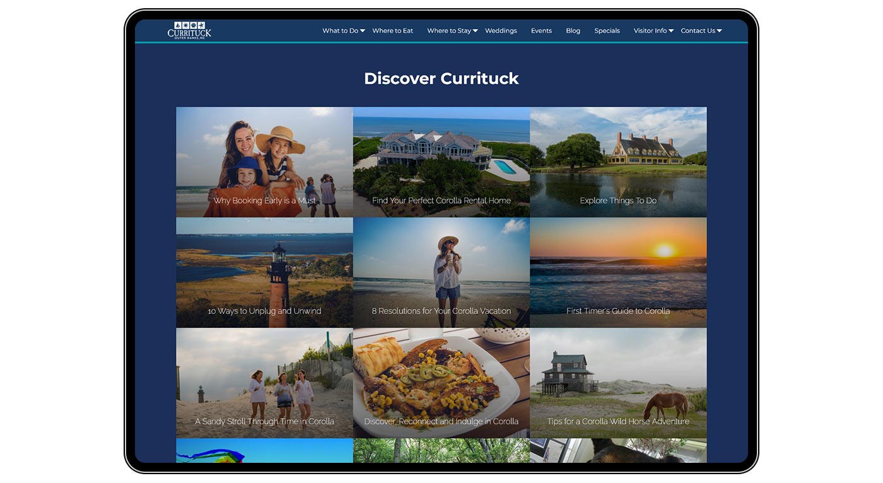Open A Sandy Stroll Through Time in Corolla
This screenshot has height=483, width=883.
pos(264,383)
